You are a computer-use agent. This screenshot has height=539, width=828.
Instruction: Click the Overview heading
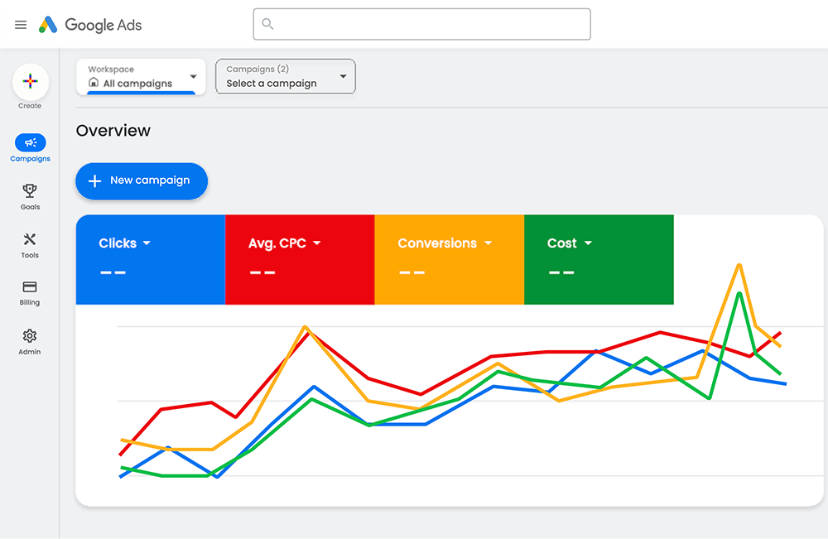point(113,131)
